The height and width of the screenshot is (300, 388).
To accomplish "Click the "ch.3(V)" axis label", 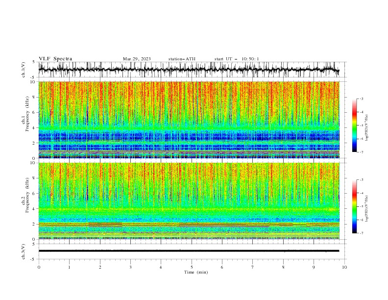I will pos(24,251).
